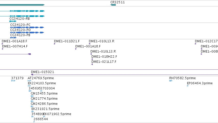
Task: Click the CG34120-PB label
Action: (20, 35)
